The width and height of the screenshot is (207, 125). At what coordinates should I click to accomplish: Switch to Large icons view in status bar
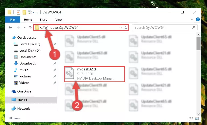coord(197,119)
